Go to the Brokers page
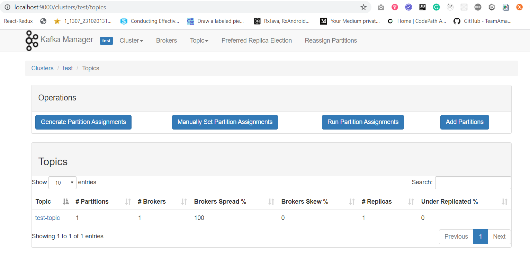Viewport: 530px width, 275px height. (167, 41)
